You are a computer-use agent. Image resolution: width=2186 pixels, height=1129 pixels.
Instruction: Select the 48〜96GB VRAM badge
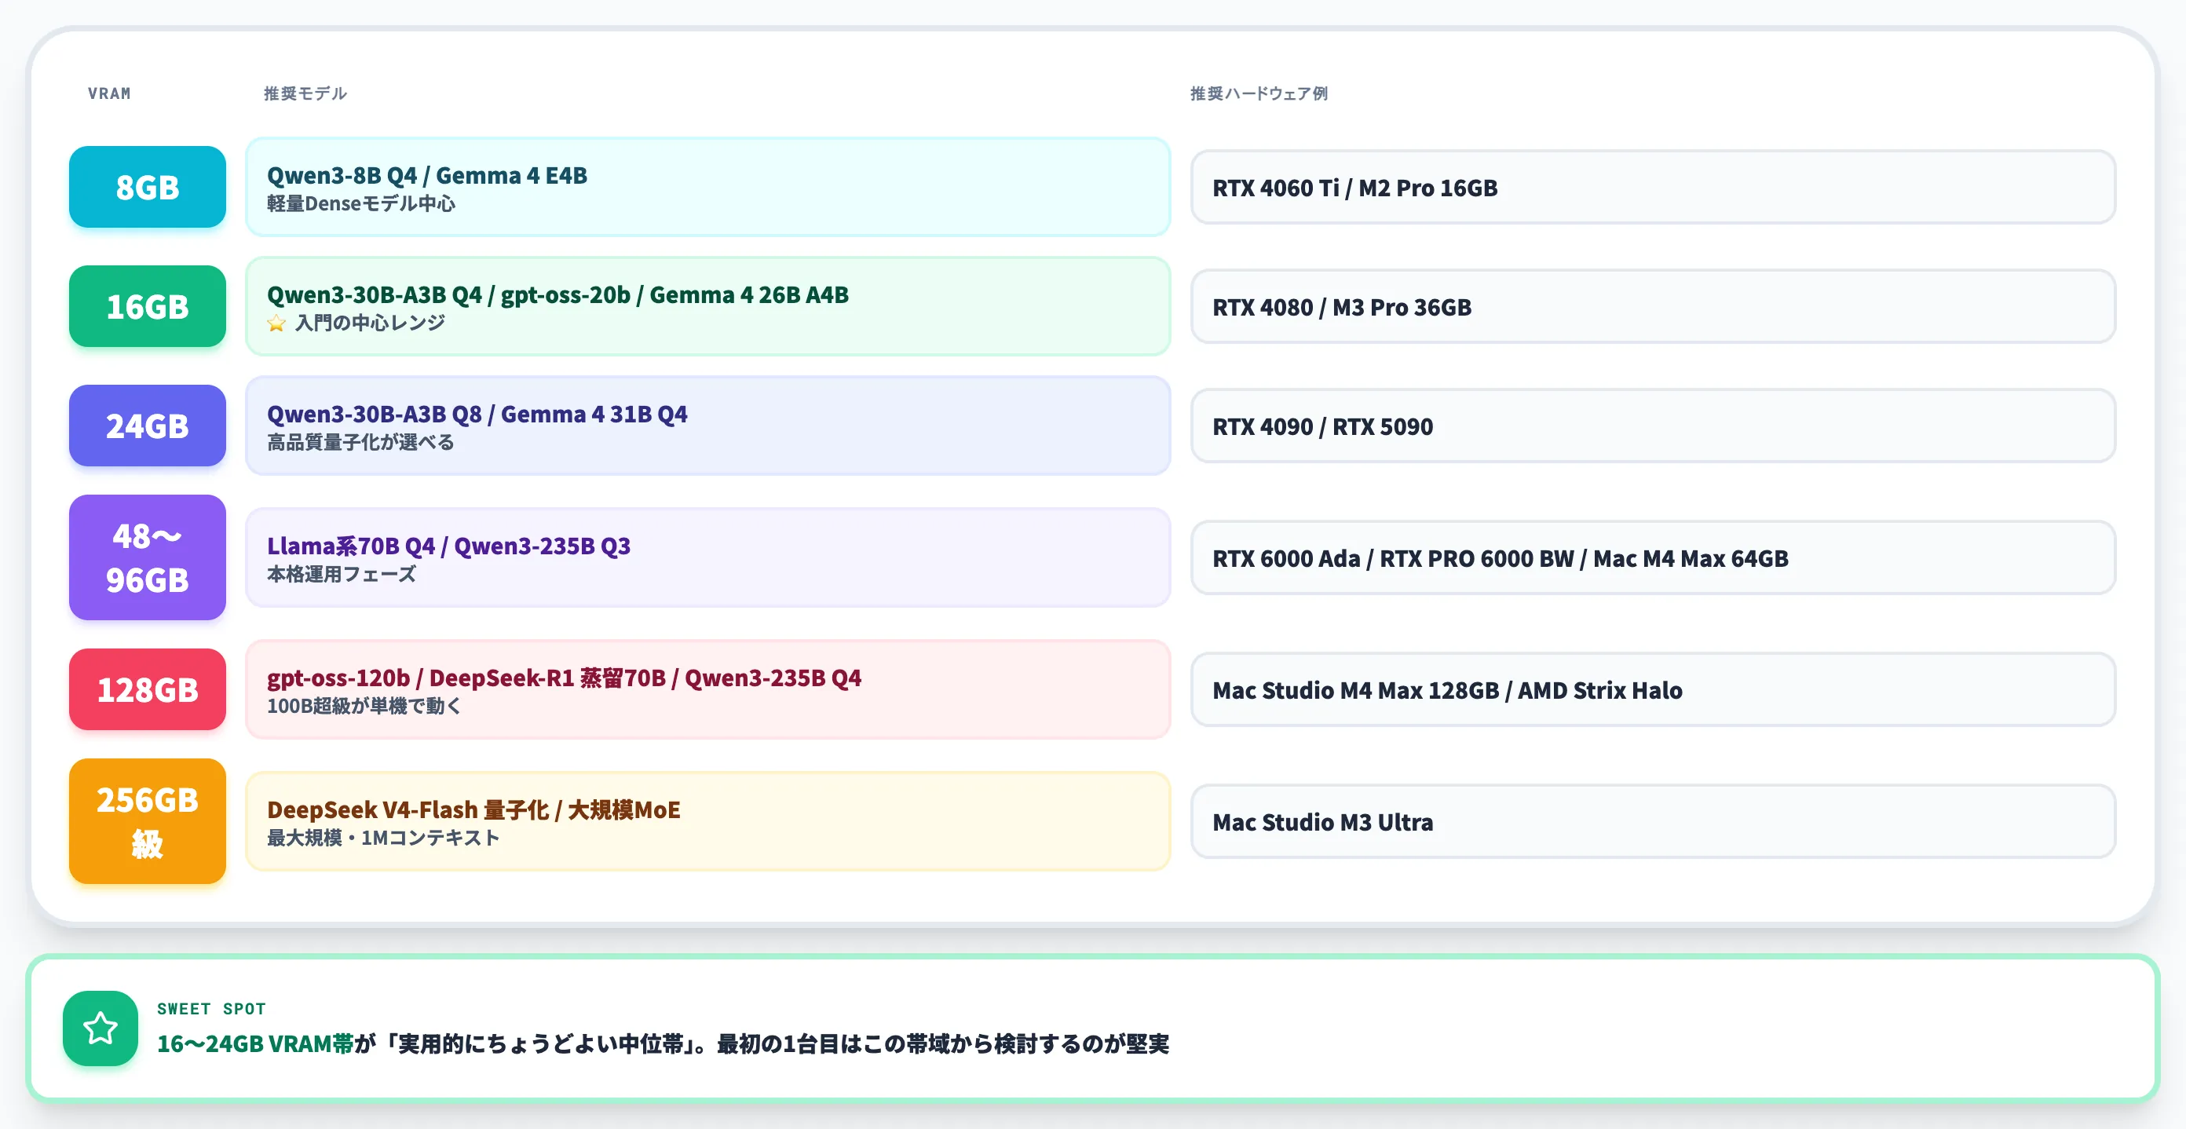tap(148, 557)
